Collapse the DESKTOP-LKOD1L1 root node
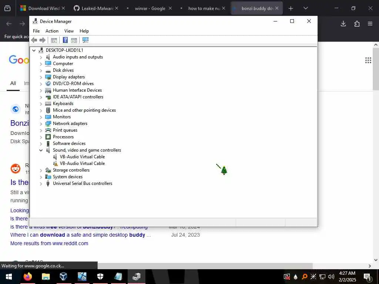 coord(34,50)
